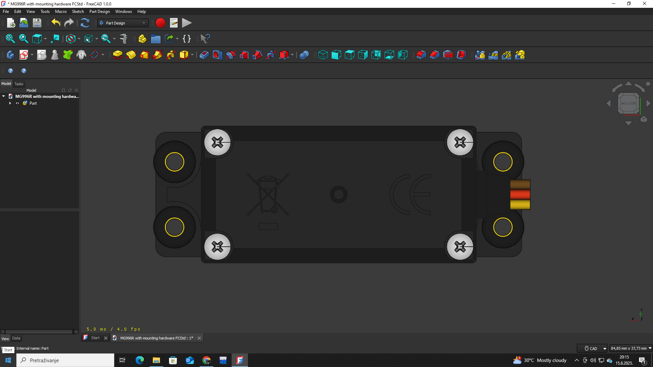Click the Fit all zoom icon

point(10,39)
